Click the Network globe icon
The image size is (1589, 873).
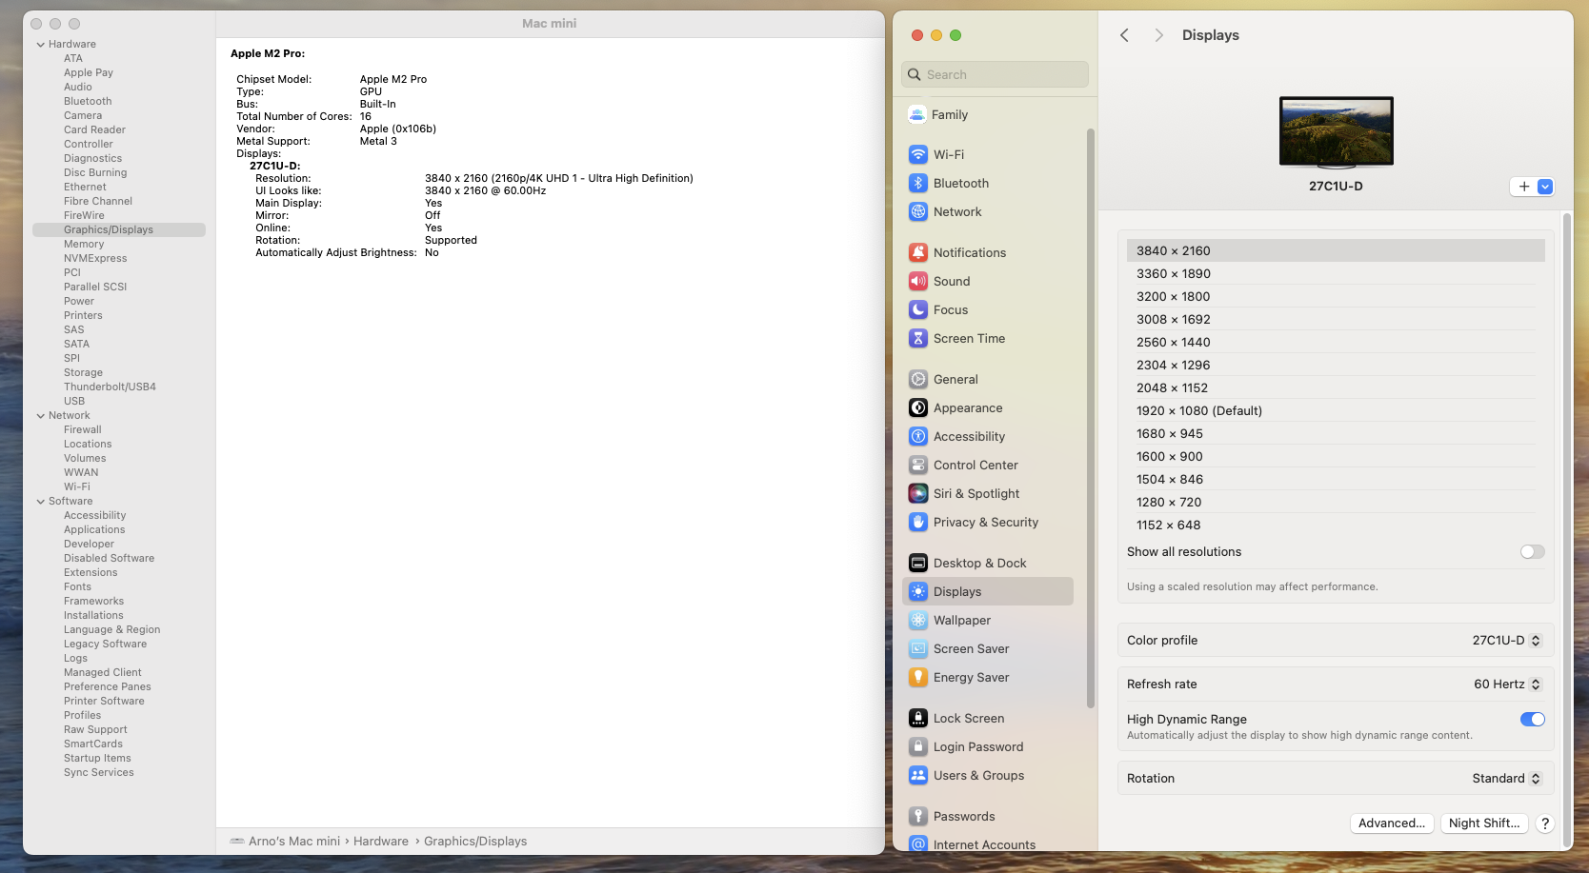click(x=918, y=211)
